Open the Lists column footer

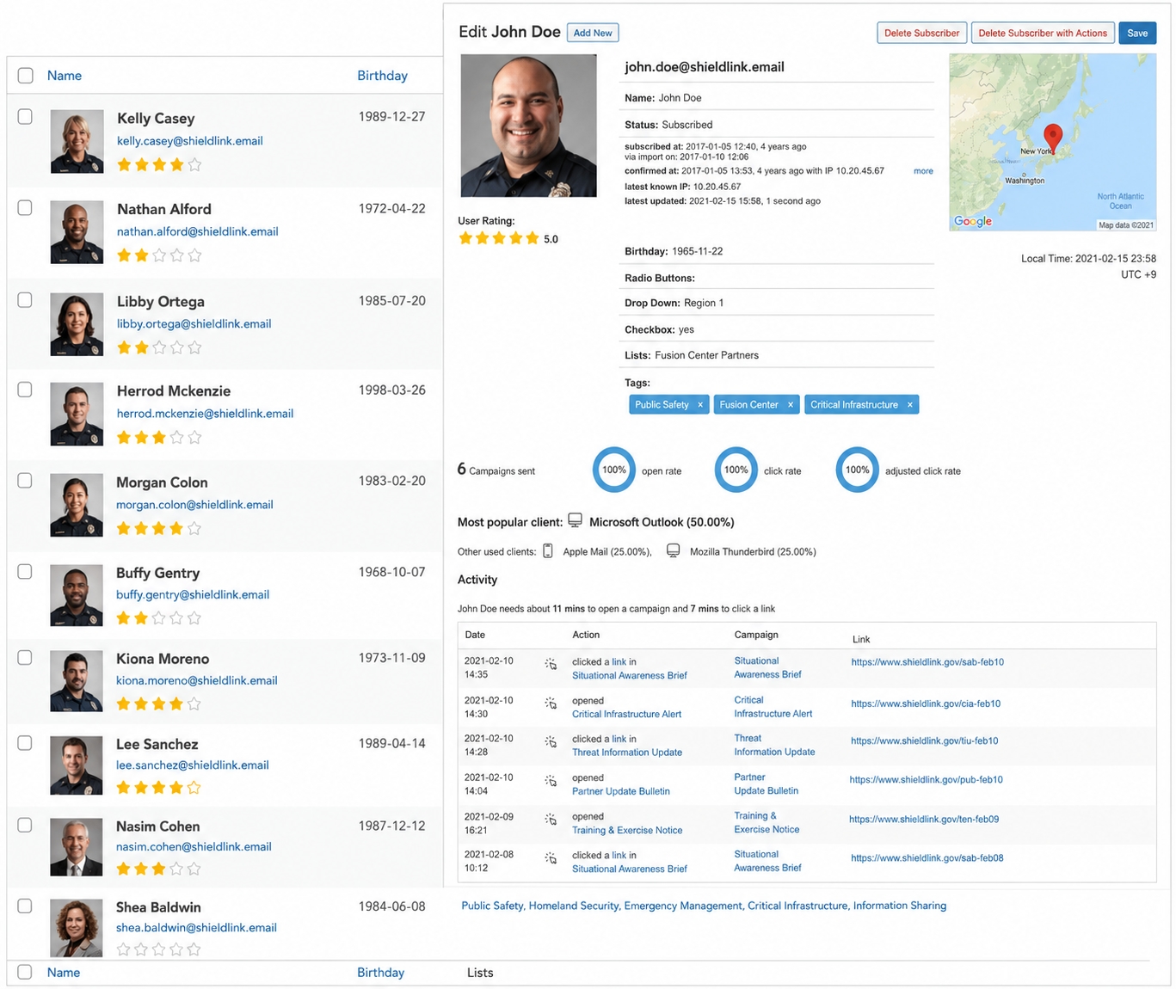[x=480, y=973]
